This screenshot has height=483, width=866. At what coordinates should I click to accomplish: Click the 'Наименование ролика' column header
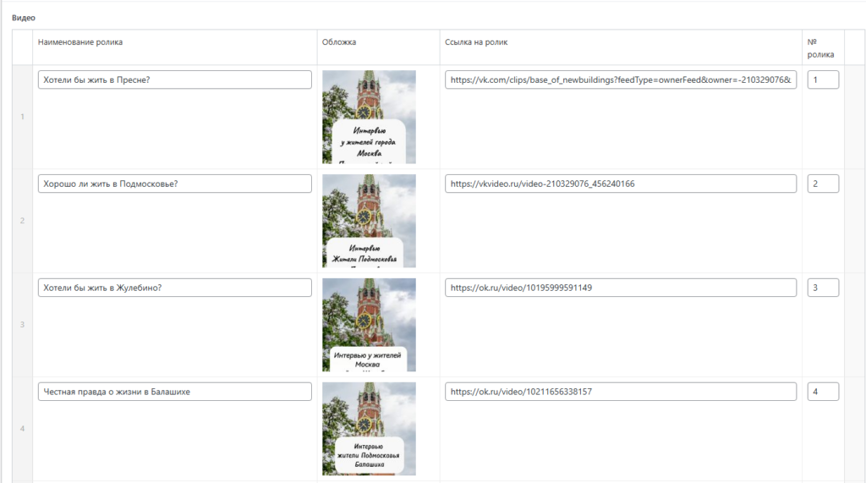click(x=80, y=42)
